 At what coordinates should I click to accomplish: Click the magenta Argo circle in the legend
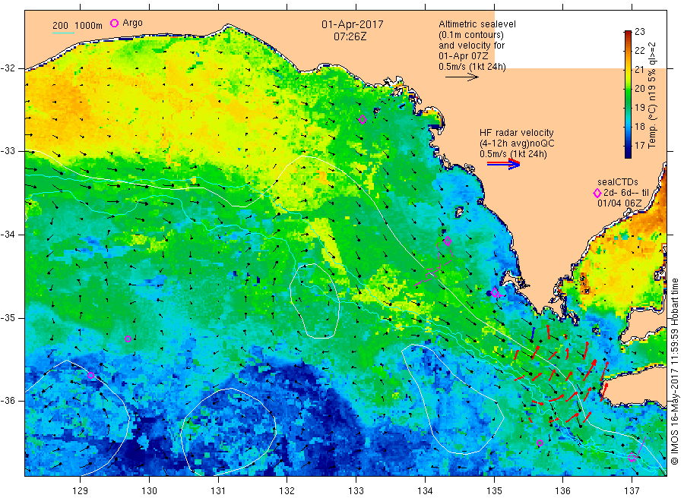[x=114, y=23]
